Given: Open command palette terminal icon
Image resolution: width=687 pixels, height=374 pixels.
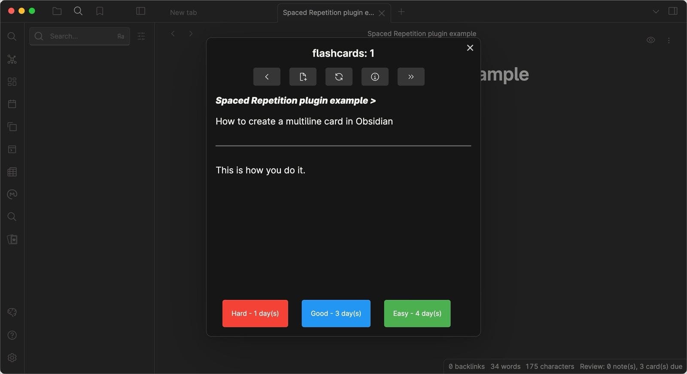Looking at the screenshot, I should 12,149.
